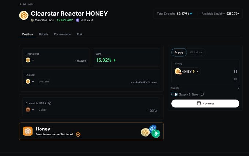249x156 pixels.
Task: Click the wallet icon on Connect button
Action: click(x=199, y=104)
